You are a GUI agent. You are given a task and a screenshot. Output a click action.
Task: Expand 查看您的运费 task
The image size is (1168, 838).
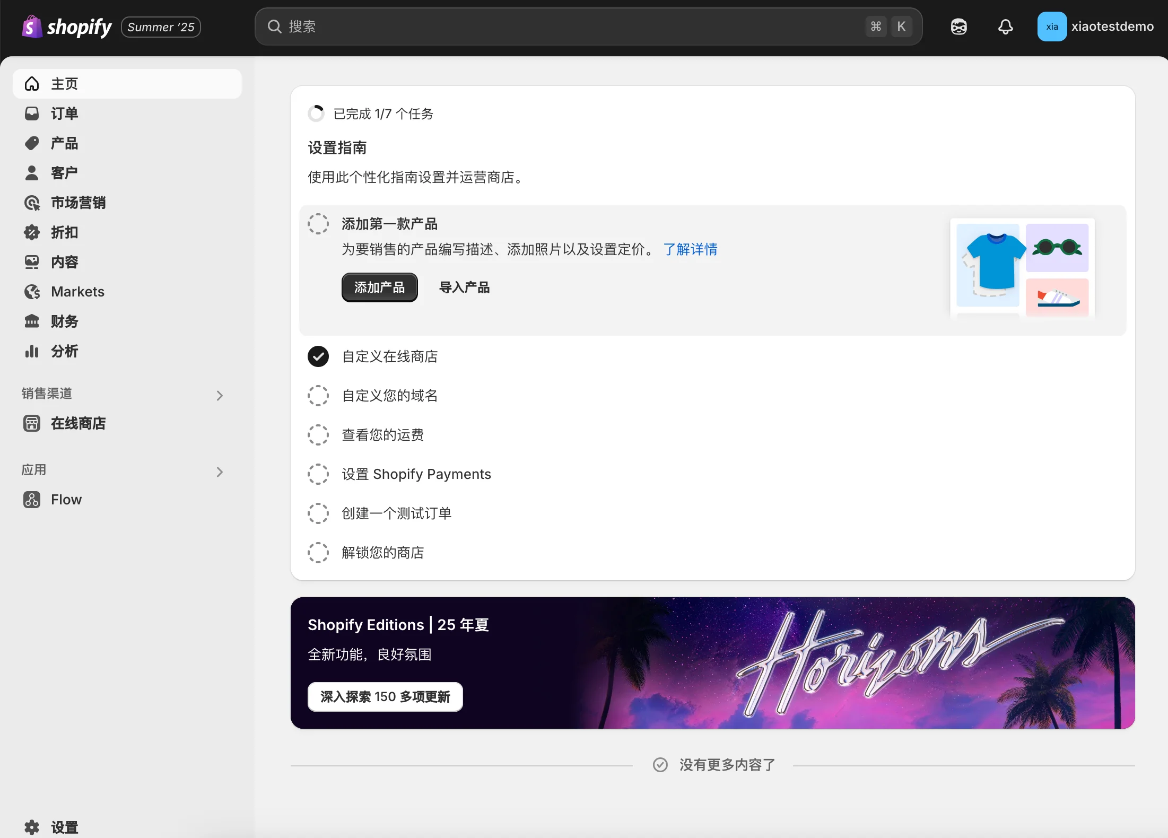[x=383, y=435]
